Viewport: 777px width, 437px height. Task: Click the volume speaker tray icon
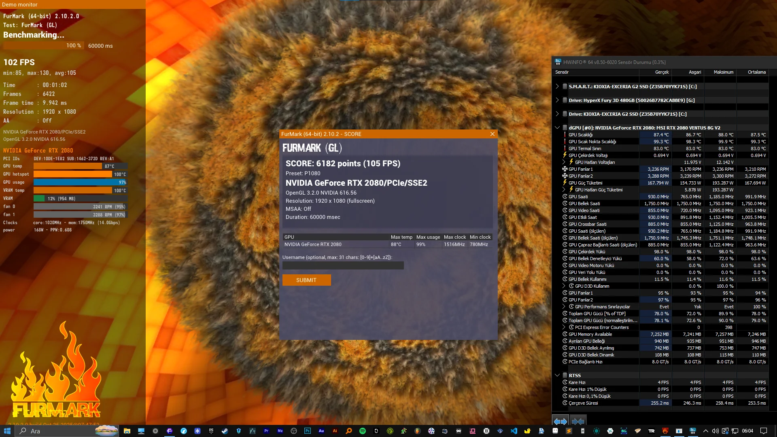[715, 431]
